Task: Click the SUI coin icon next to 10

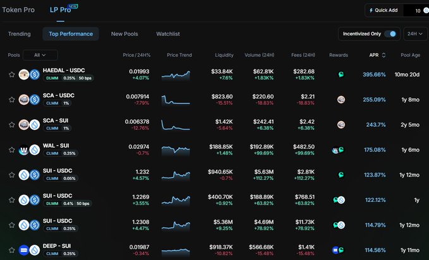Action: pos(426,11)
